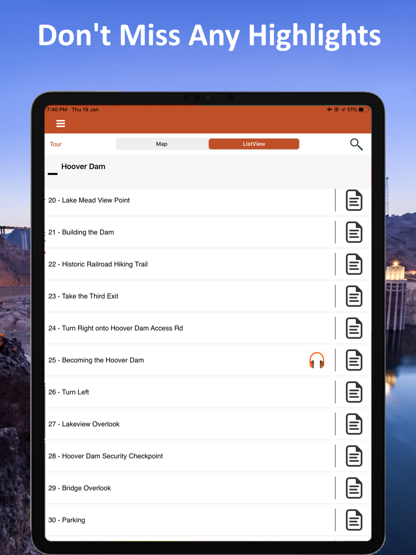
Task: Collapse the Hoover Dam section
Action: [x=53, y=174]
